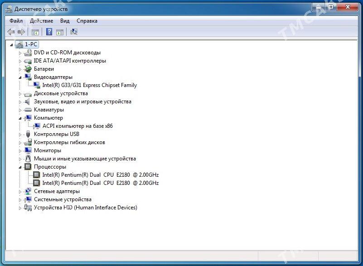
Task: Expand DVD и CD-ROM дисководы
Action: tap(20, 53)
